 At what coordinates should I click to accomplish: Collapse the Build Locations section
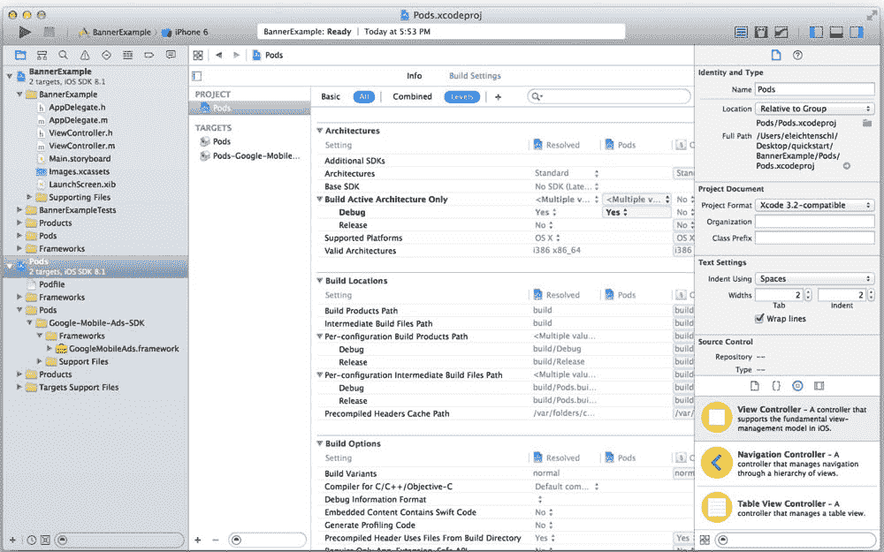coord(320,281)
